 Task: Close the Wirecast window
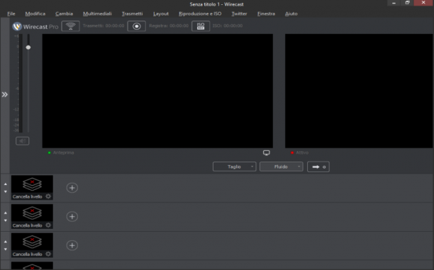pos(423,3)
